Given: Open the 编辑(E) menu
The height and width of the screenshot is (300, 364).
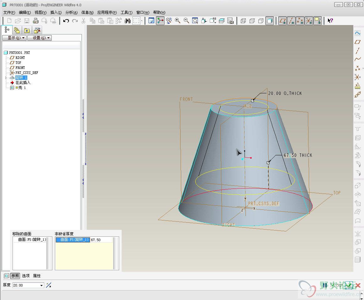Looking at the screenshot, I should [25, 13].
